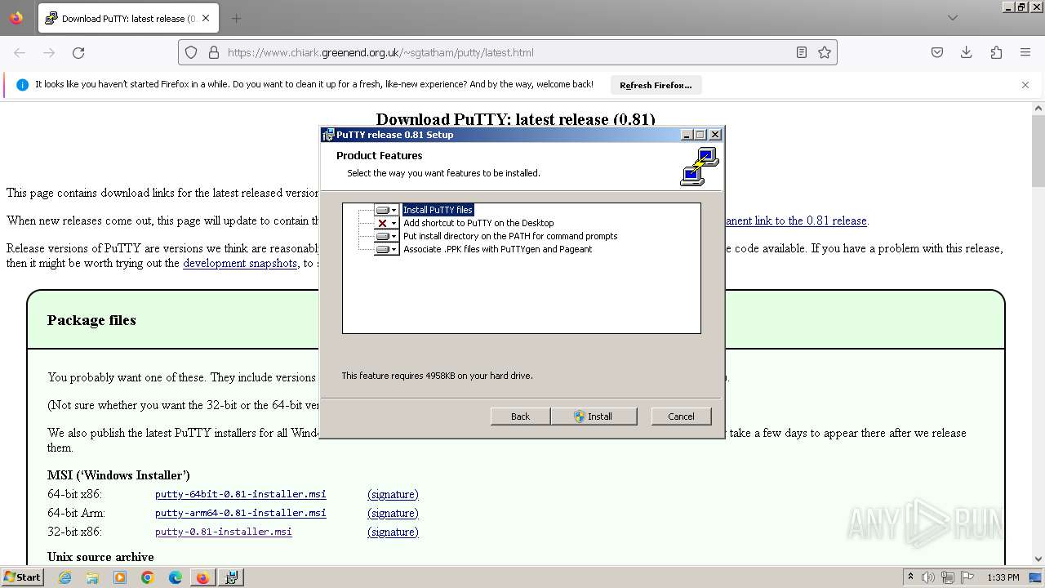Click the Refresh Firefox button
This screenshot has height=588, width=1045.
click(x=656, y=85)
